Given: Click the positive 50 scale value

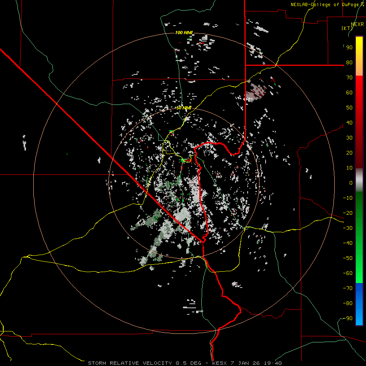Looking at the screenshot, I should (x=349, y=108).
